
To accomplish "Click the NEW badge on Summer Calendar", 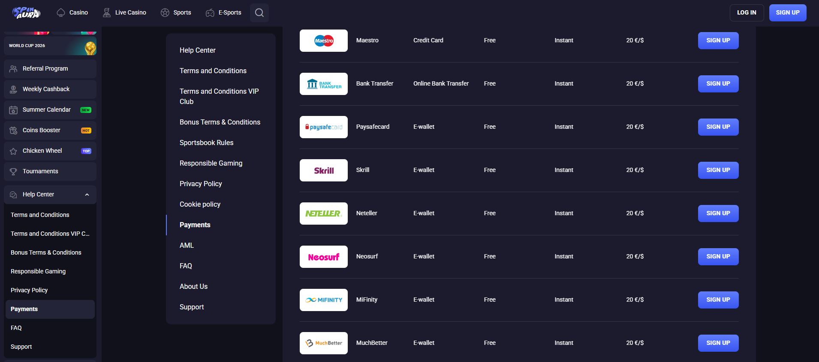I will coord(86,110).
